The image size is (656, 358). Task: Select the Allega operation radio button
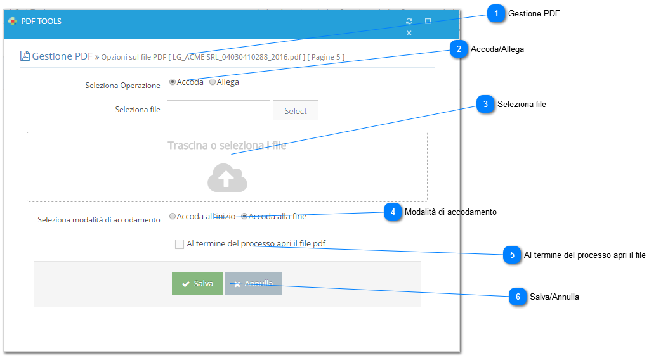(x=213, y=82)
